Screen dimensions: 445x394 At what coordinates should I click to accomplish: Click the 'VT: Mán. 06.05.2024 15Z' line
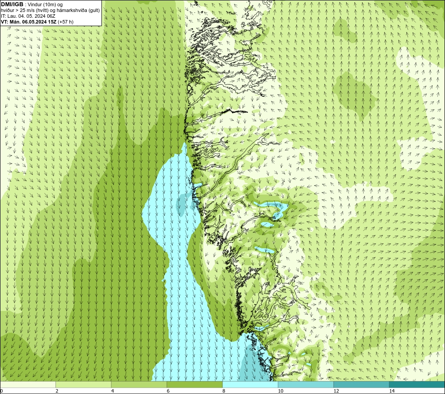[28, 22]
